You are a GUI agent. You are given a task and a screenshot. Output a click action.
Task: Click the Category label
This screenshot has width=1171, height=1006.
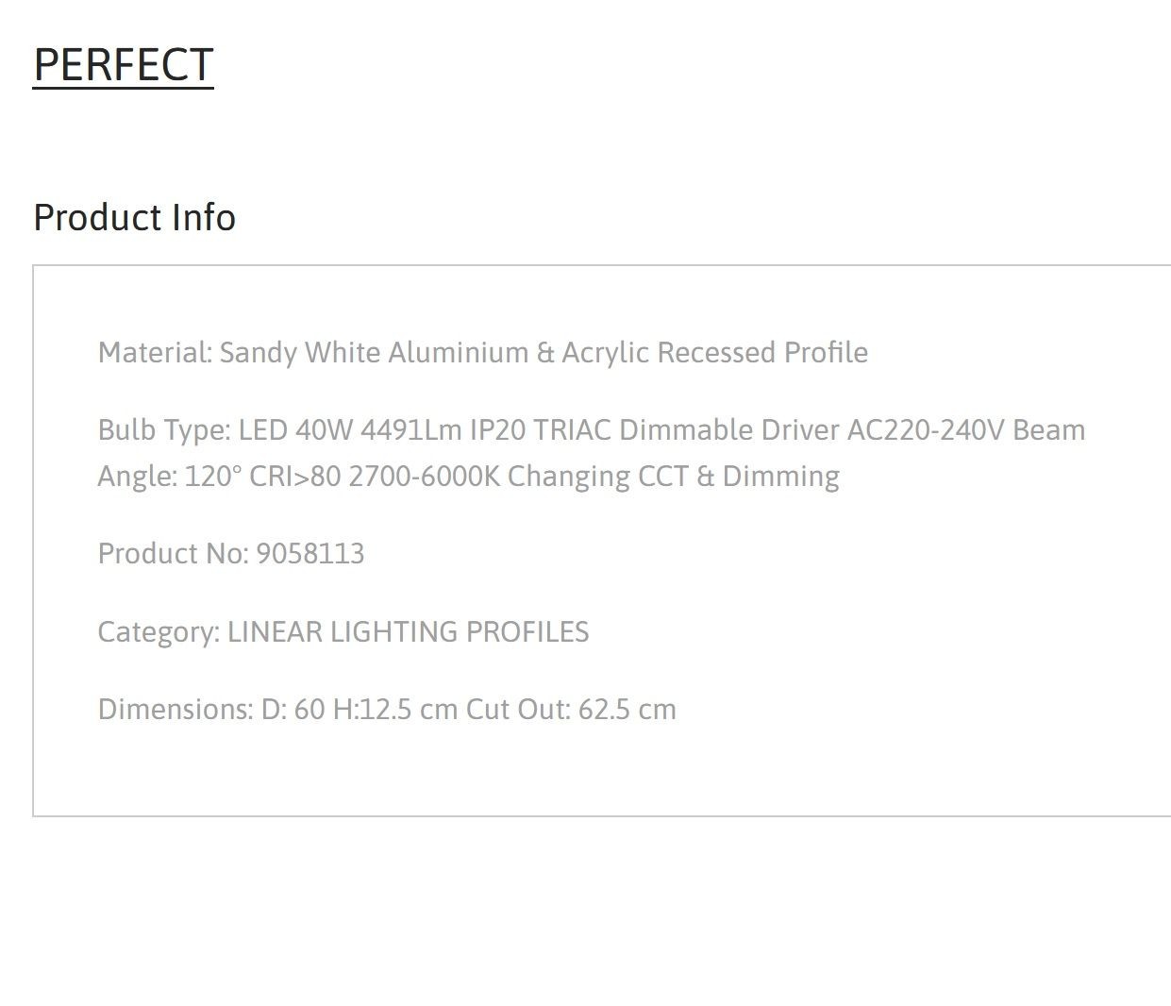click(159, 631)
